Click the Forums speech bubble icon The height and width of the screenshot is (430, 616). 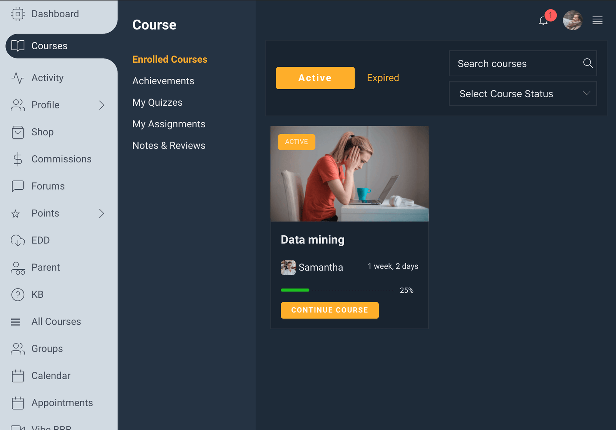pos(18,186)
